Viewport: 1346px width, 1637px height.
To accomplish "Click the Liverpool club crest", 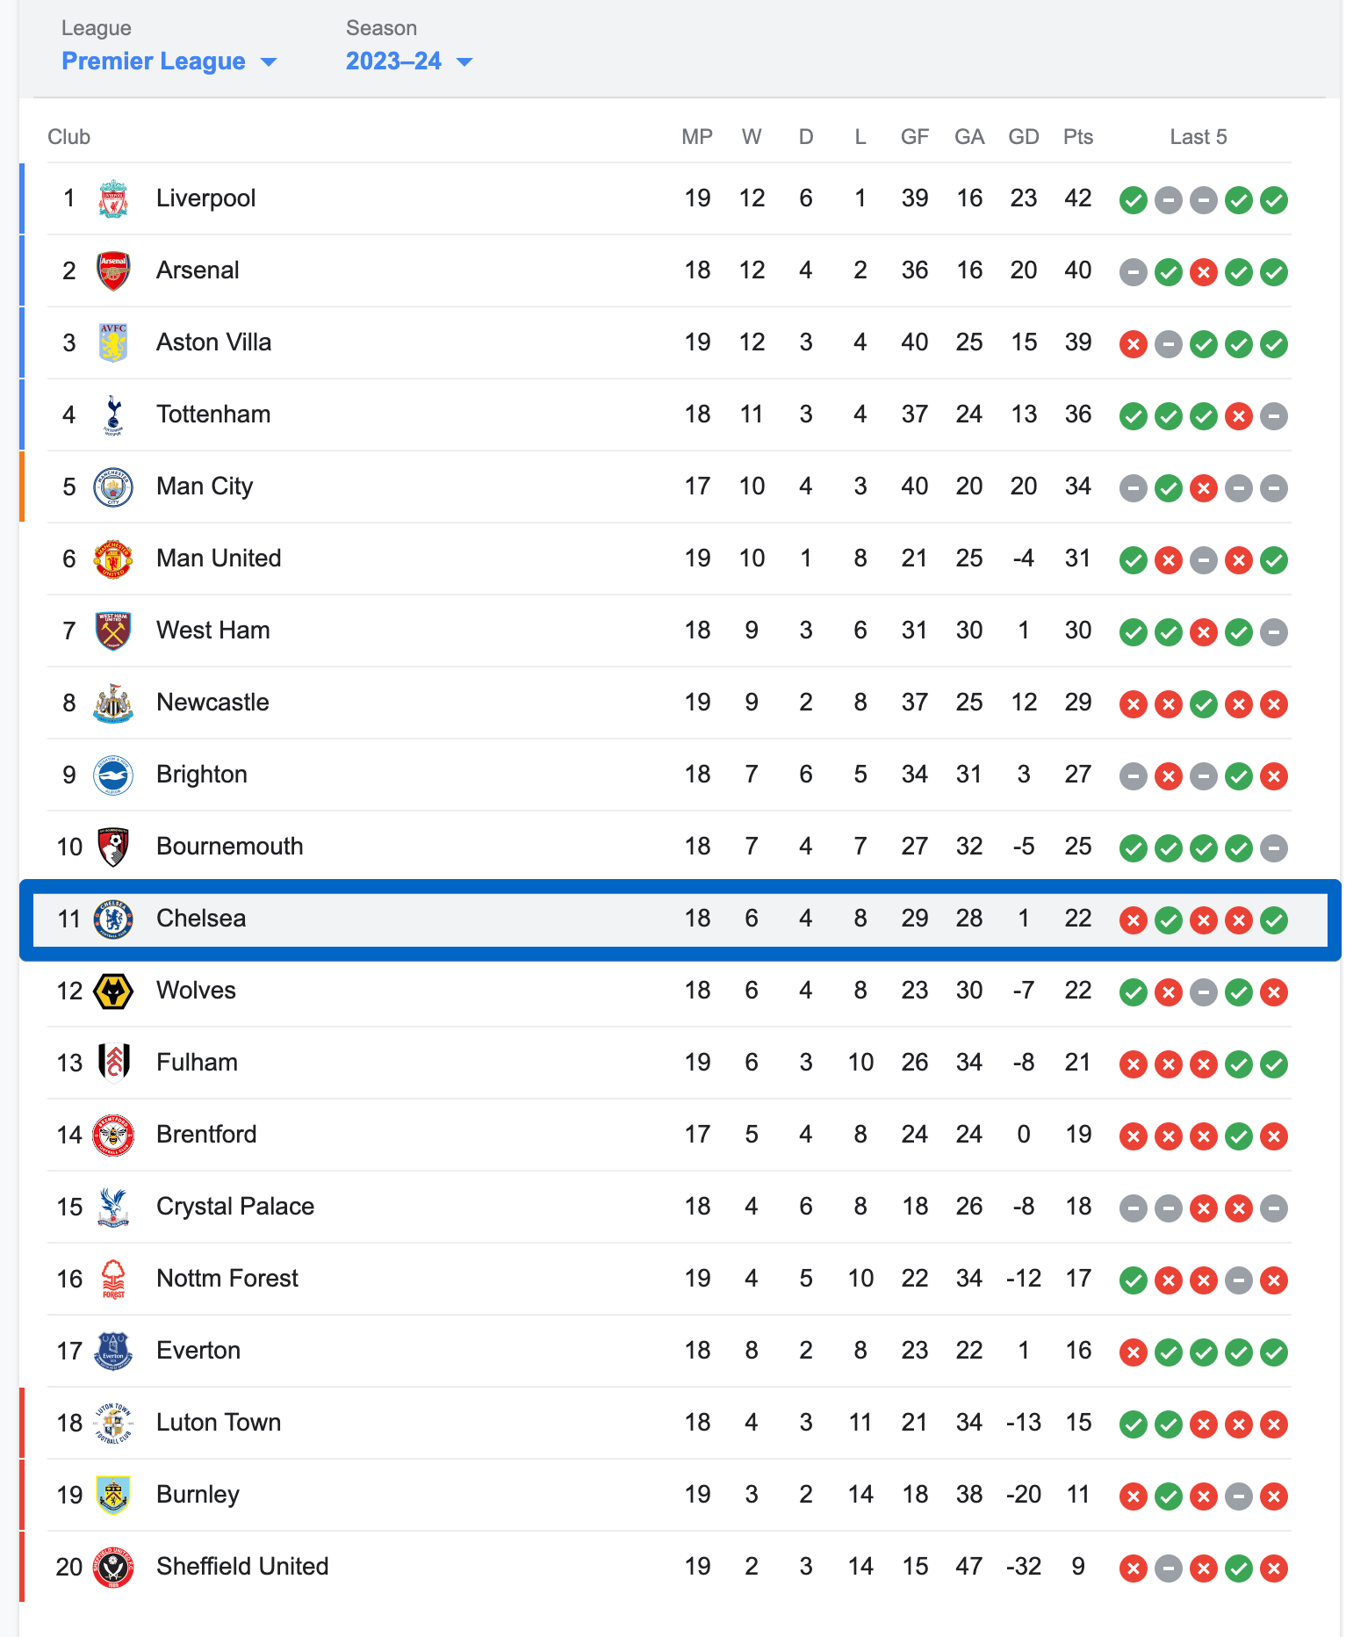I will (113, 198).
